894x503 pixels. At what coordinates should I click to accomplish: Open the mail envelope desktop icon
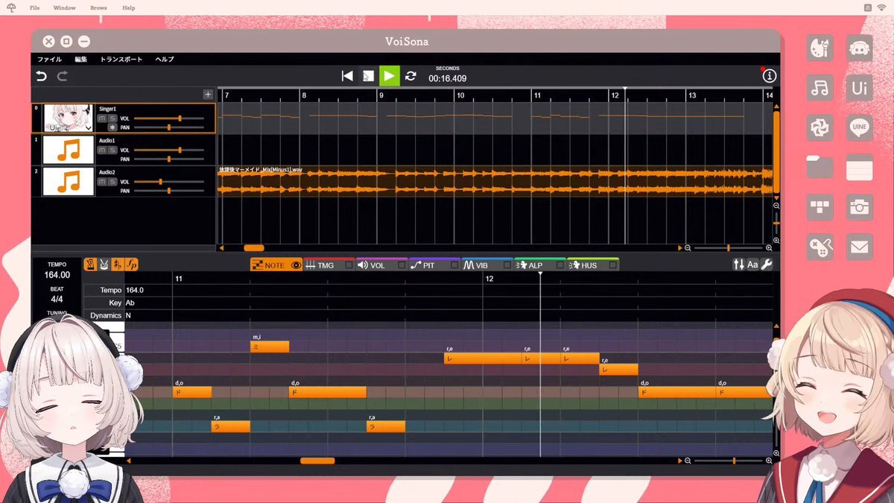[x=860, y=247]
